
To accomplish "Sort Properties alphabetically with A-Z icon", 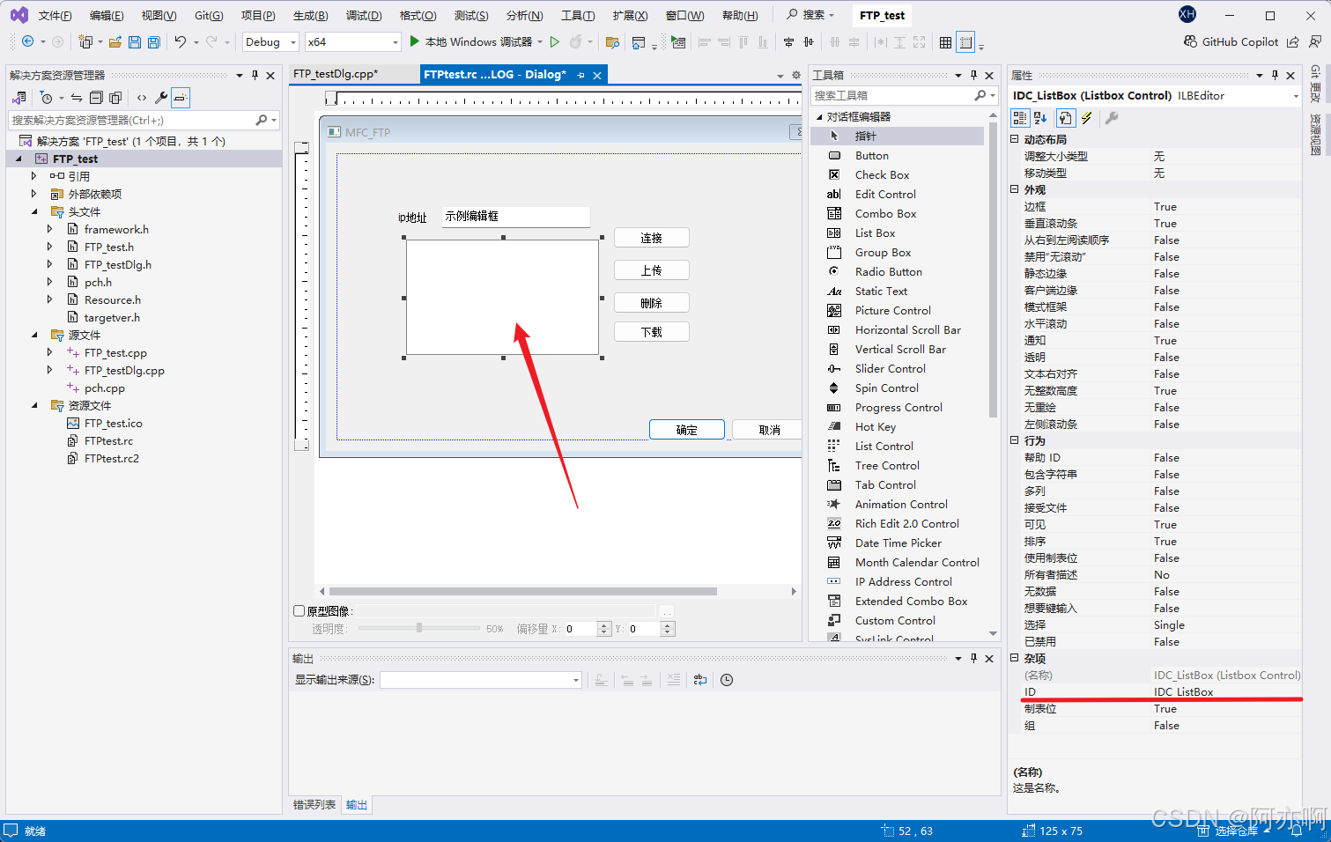I will (1040, 118).
